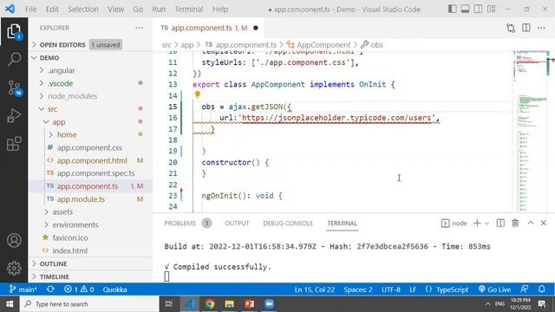Open errors and warnings status indicator

79,289
